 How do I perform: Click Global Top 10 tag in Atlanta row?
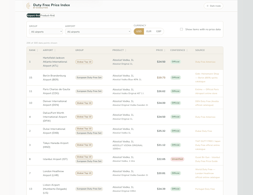pos(84,62)
